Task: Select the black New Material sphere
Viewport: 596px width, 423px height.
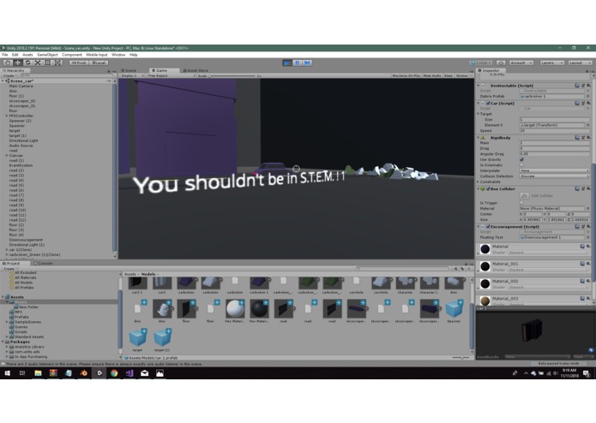Action: [259, 309]
